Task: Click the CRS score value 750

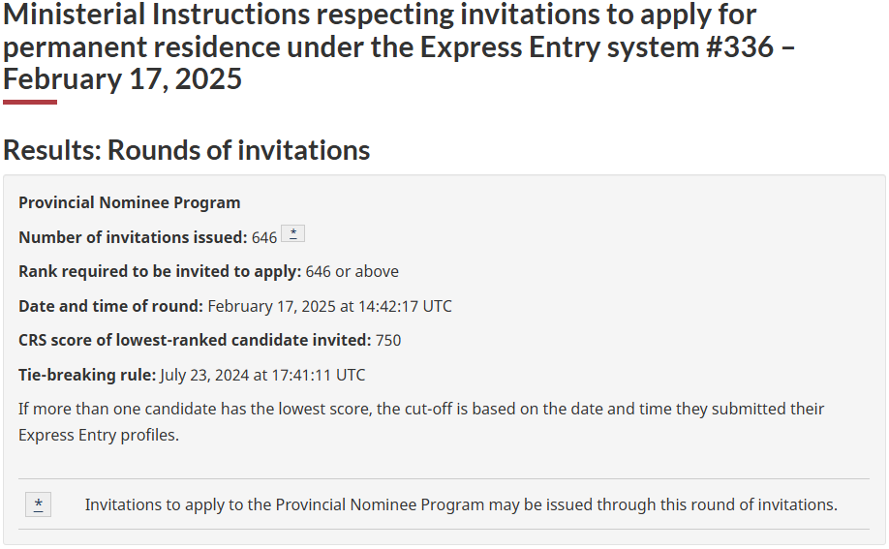Action: (x=388, y=340)
